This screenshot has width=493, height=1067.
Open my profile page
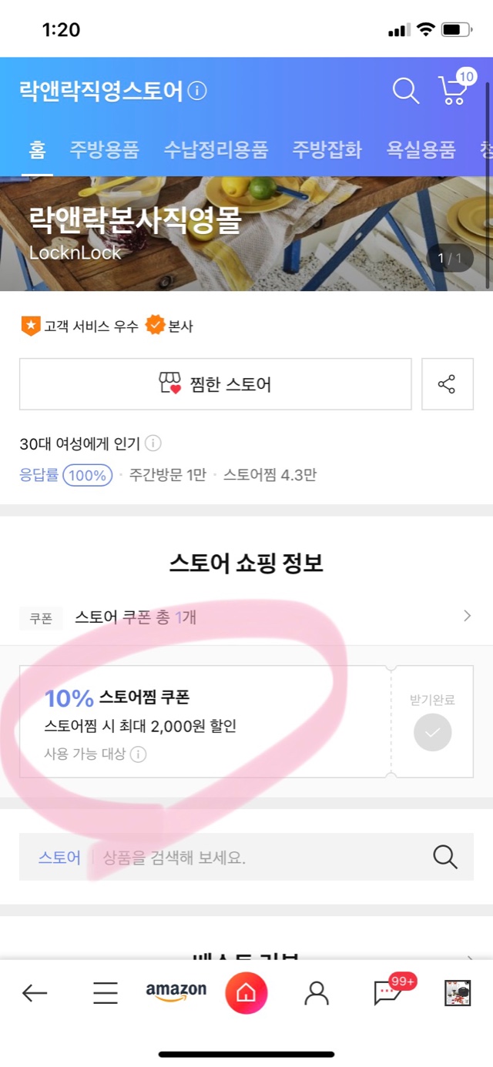[x=316, y=993]
